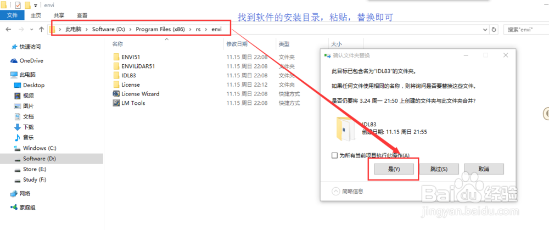Viewport: 549px width, 230px height.
Task: Confirm merge with the 是(Y) button
Action: [x=394, y=169]
